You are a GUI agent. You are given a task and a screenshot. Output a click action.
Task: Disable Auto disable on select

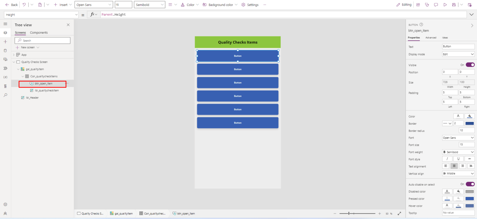click(470, 184)
